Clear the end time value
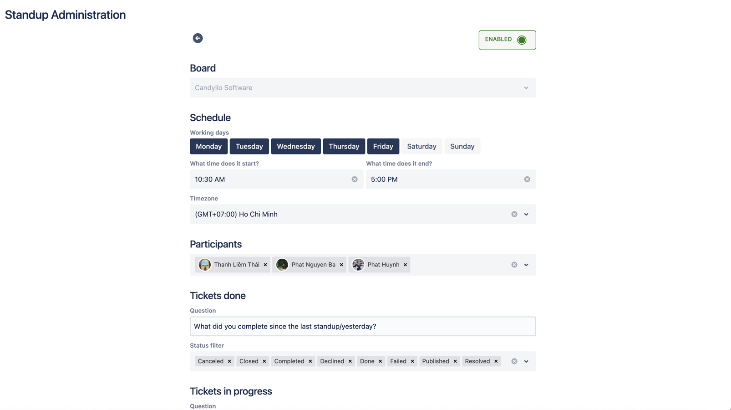 click(x=527, y=179)
